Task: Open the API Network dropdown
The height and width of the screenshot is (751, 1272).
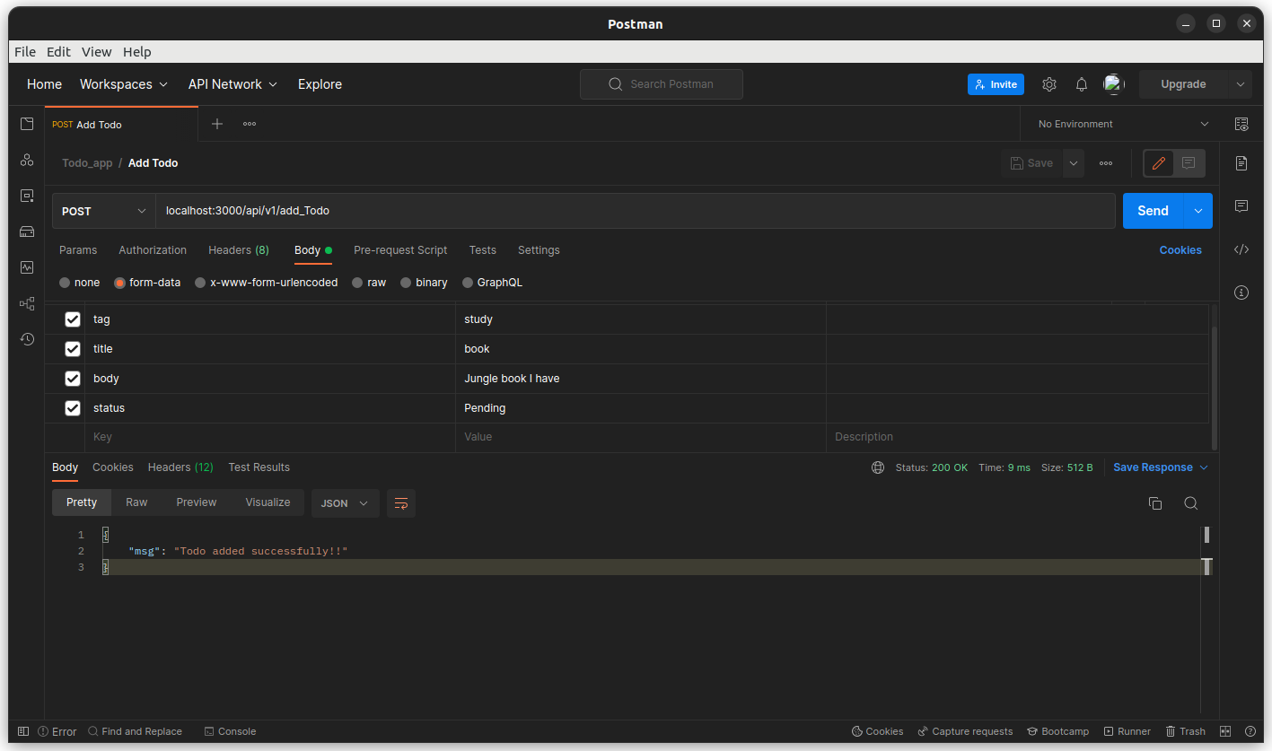Action: [232, 84]
